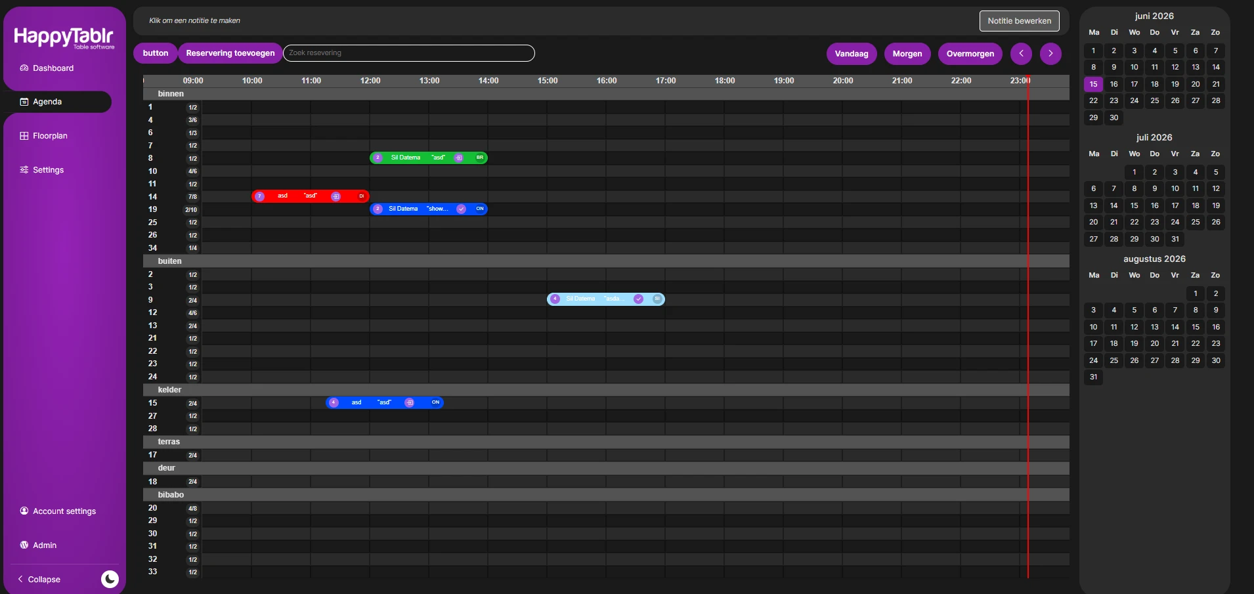The width and height of the screenshot is (1254, 594).
Task: Go to the previous day arrow
Action: point(1021,54)
